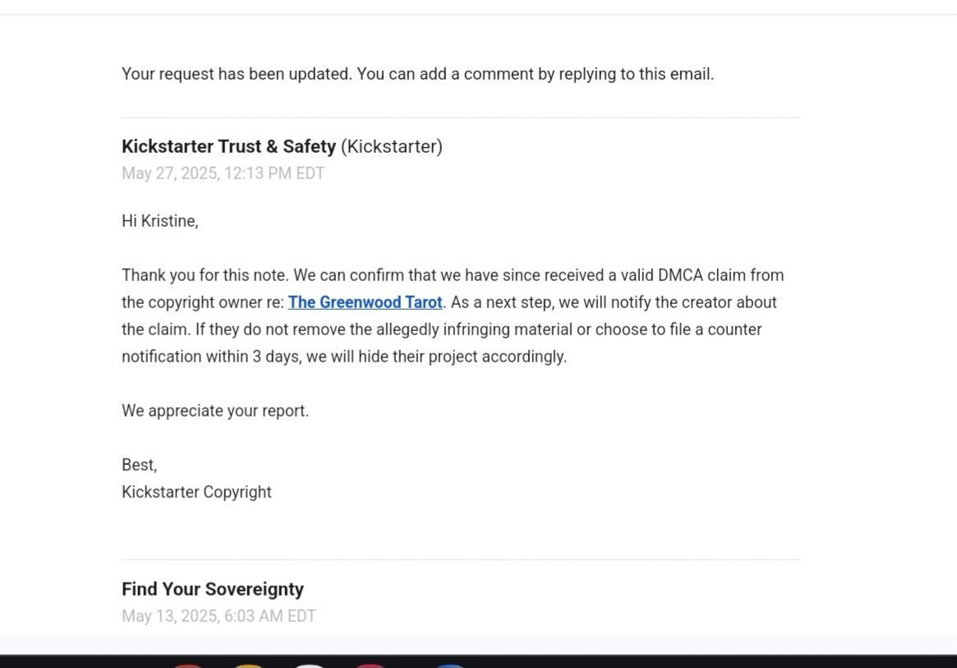The image size is (957, 668).
Task: Click the May 27, 2025 timestamp
Action: (x=223, y=173)
